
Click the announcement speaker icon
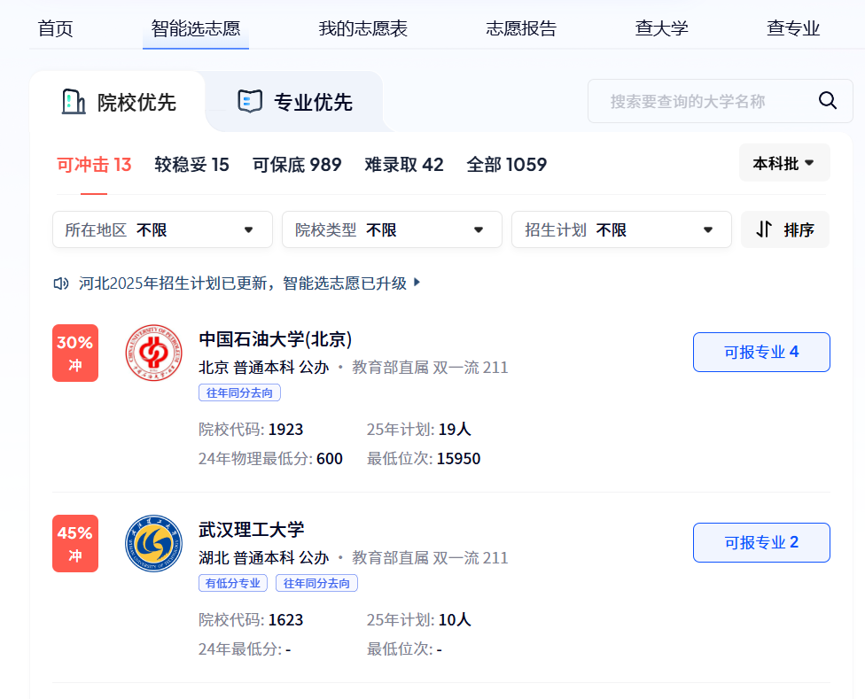(x=60, y=282)
